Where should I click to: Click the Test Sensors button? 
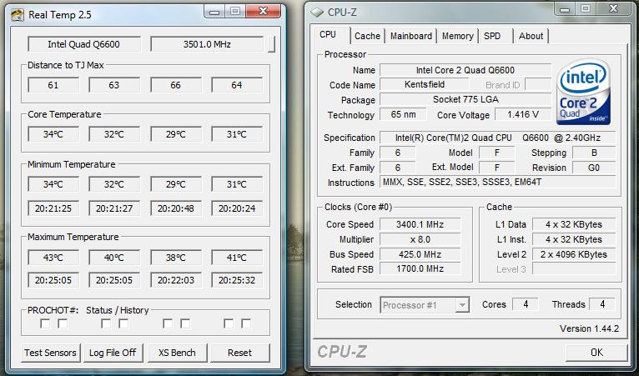coord(51,353)
